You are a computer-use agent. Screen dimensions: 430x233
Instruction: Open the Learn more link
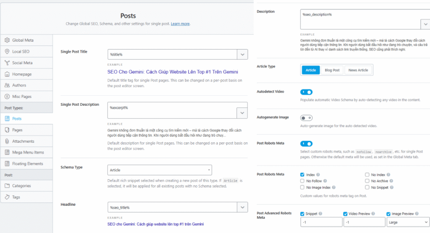click(x=180, y=24)
